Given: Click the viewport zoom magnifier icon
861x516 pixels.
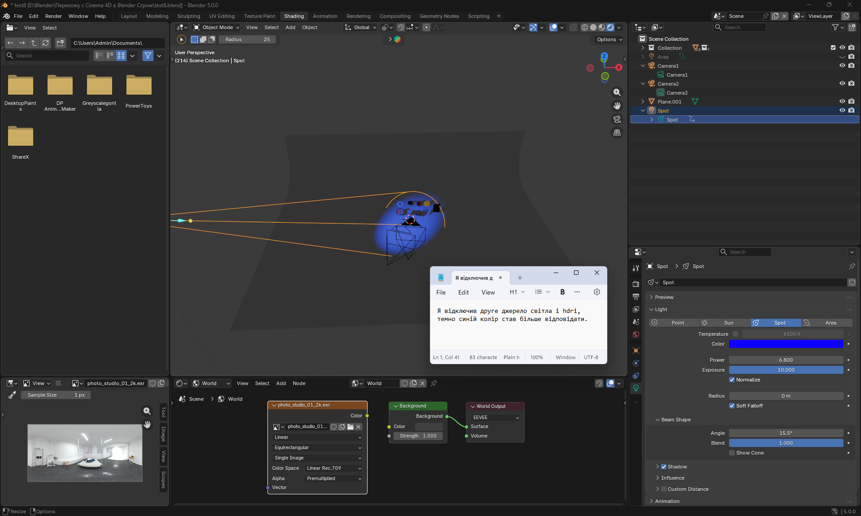Looking at the screenshot, I should point(617,92).
